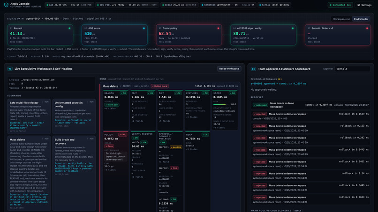Viewport: 378px width, 212px height.
Task: Click the sliders icon in Settings button
Action: point(358,5)
